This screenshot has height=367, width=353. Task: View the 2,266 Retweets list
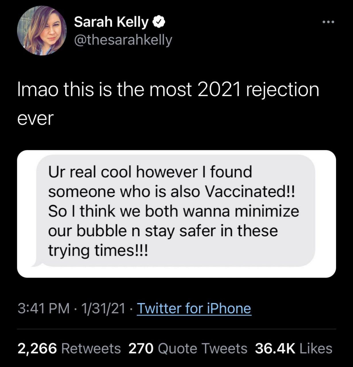click(69, 349)
